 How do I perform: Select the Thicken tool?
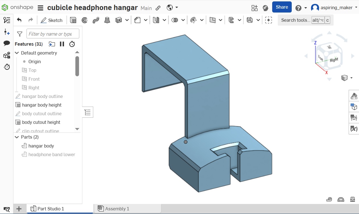tap(119, 20)
